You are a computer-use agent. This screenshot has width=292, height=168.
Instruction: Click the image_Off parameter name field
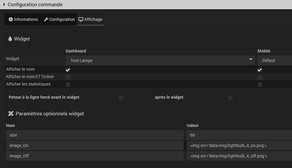[95, 156]
